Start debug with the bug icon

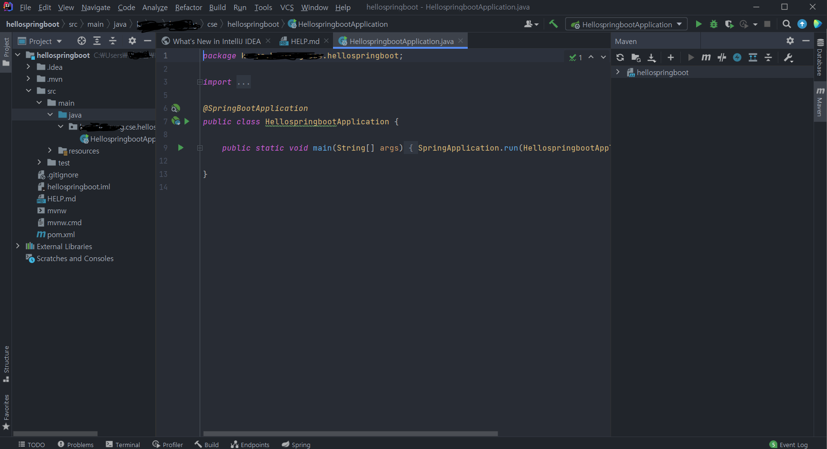(714, 24)
